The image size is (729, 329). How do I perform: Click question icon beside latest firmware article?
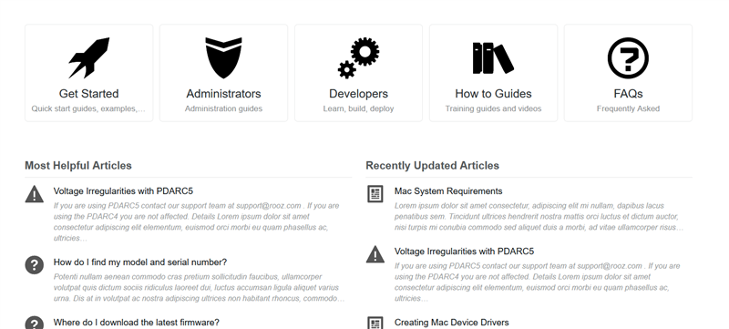(x=35, y=324)
